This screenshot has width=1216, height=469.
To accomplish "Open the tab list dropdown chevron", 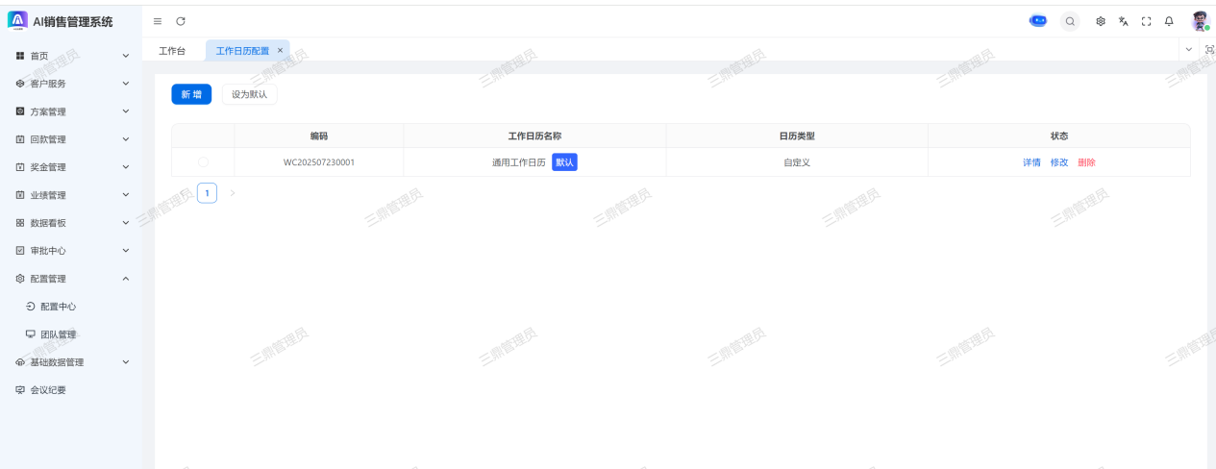I will tap(1188, 50).
